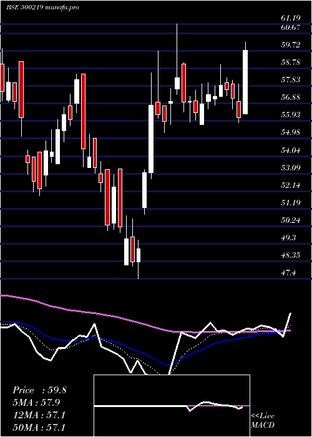Select the 56.88 axis value

point(290,97)
